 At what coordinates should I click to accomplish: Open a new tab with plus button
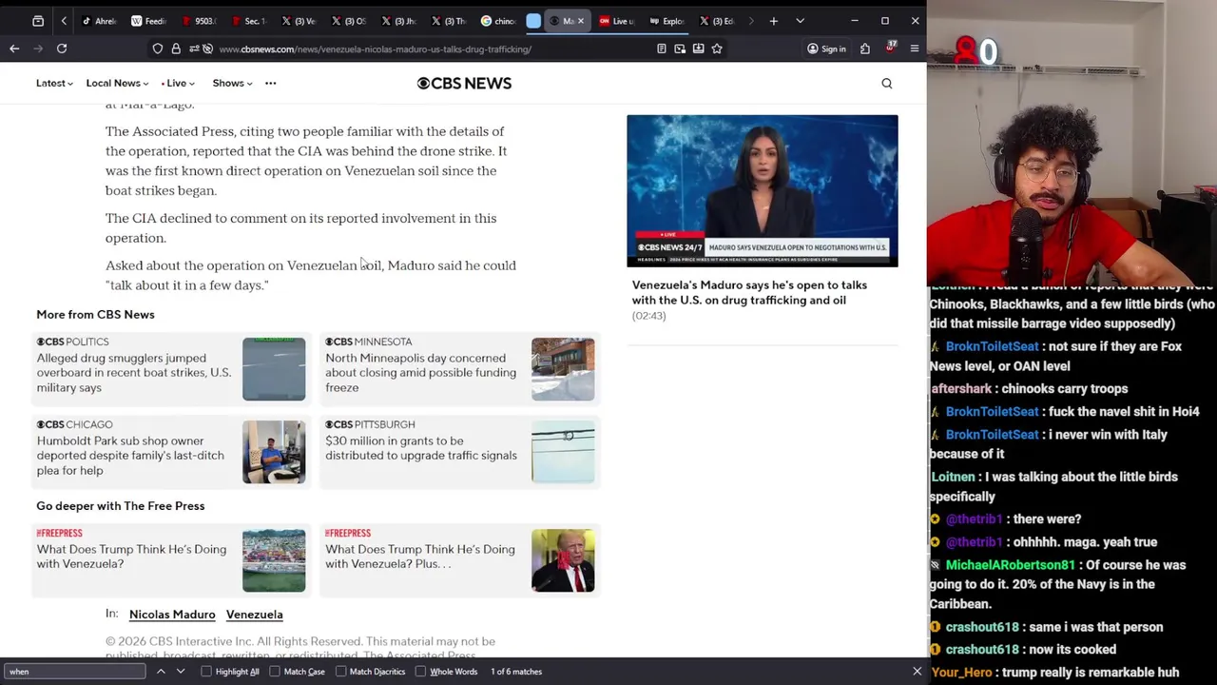tap(774, 21)
